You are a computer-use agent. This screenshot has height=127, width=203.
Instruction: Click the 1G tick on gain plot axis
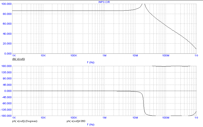click(x=196, y=56)
